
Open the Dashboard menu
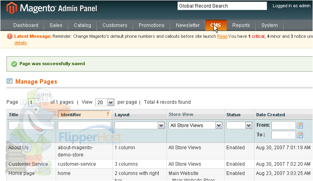pyautogui.click(x=26, y=25)
